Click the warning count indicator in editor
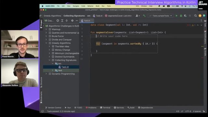208x117 pixels. coord(193,25)
